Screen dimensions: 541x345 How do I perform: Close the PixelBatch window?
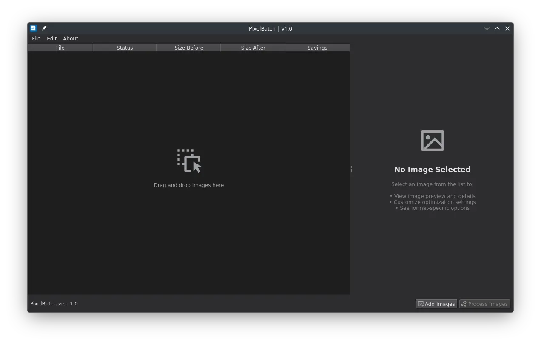[507, 28]
